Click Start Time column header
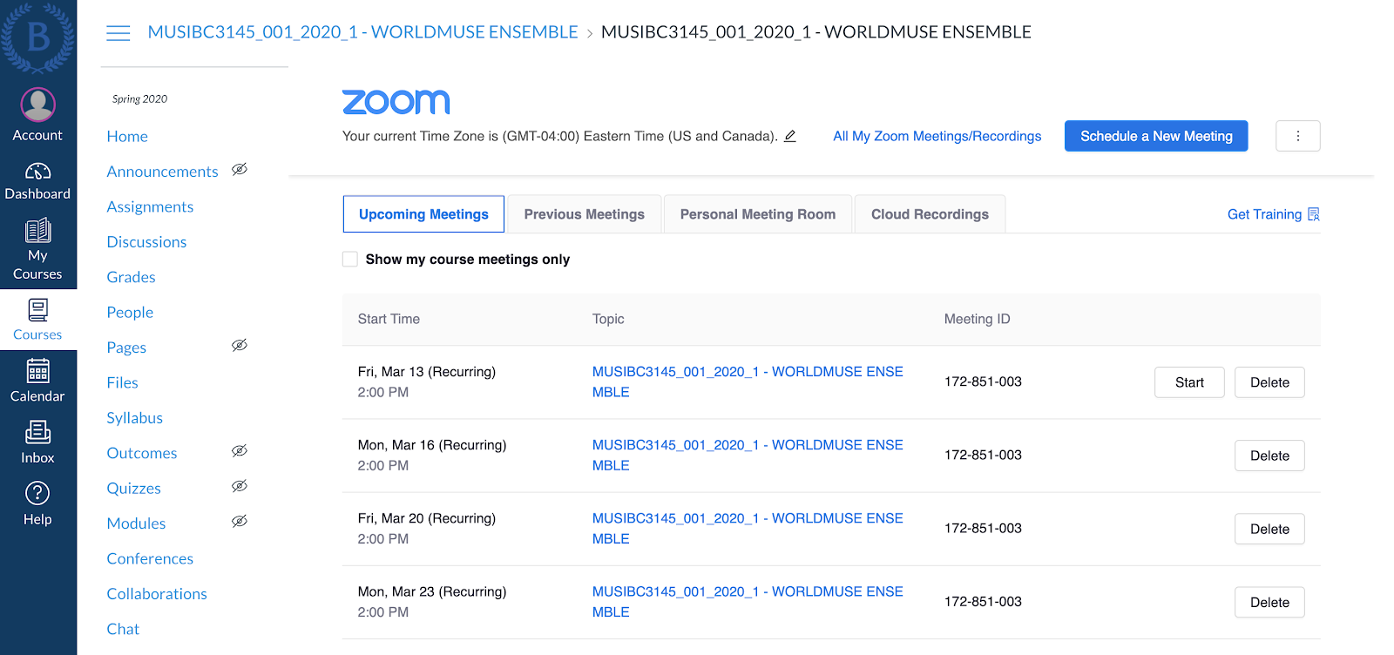 [x=389, y=319]
